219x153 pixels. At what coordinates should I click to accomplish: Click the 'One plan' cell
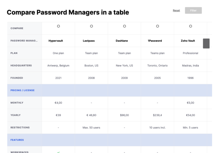(x=58, y=53)
